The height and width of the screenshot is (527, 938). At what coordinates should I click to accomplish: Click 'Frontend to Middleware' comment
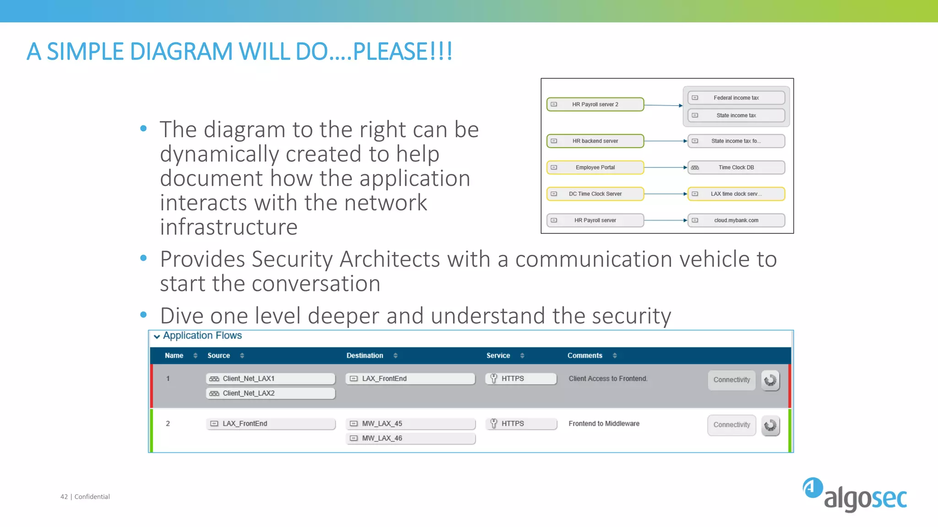click(604, 424)
